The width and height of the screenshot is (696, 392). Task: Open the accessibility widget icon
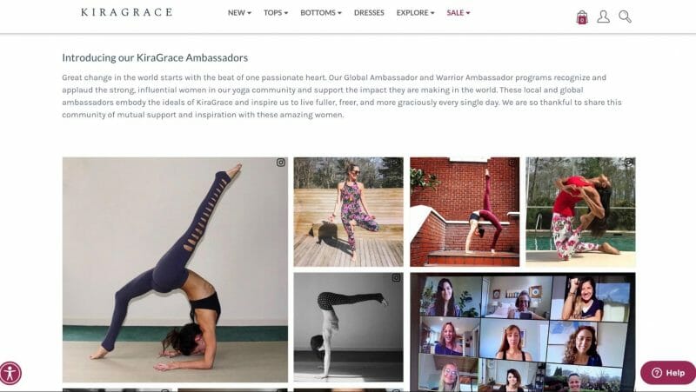10,373
